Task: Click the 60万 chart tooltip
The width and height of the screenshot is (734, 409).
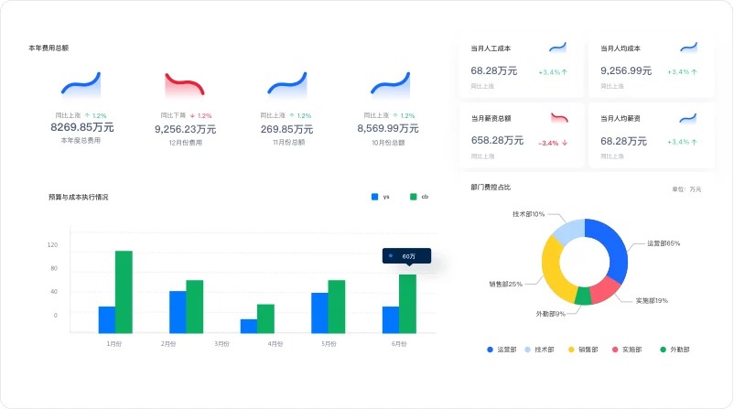Action: [x=406, y=256]
